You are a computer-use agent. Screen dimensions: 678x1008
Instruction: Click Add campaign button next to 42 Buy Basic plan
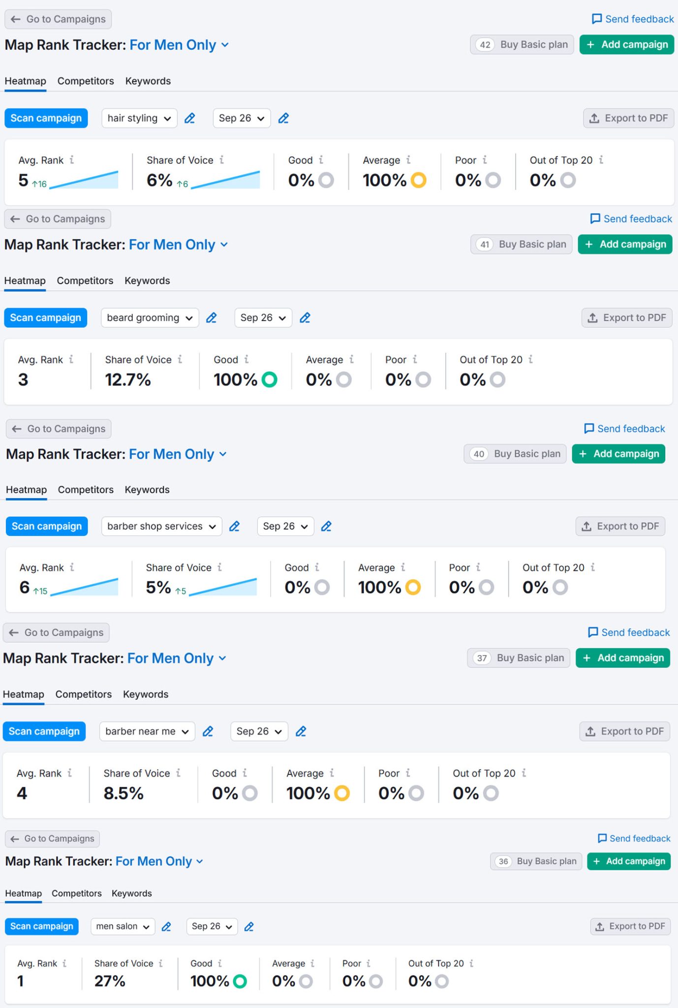[626, 45]
